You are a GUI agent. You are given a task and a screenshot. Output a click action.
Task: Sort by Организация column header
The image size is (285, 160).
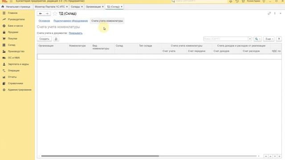click(52, 48)
